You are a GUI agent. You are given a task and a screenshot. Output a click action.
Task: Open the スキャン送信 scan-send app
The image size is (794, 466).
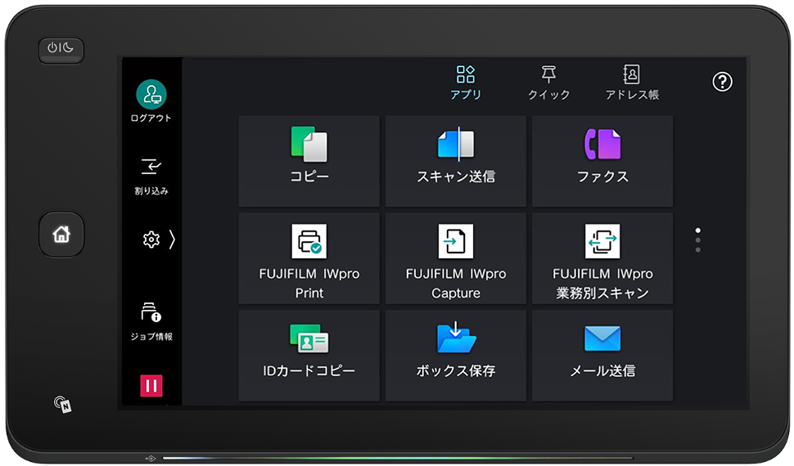[456, 161]
